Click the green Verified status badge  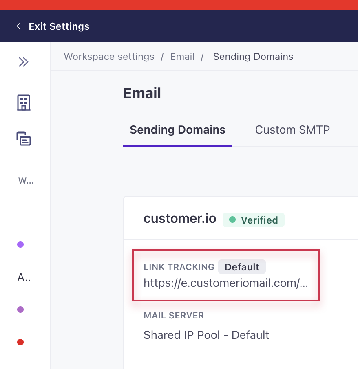254,220
